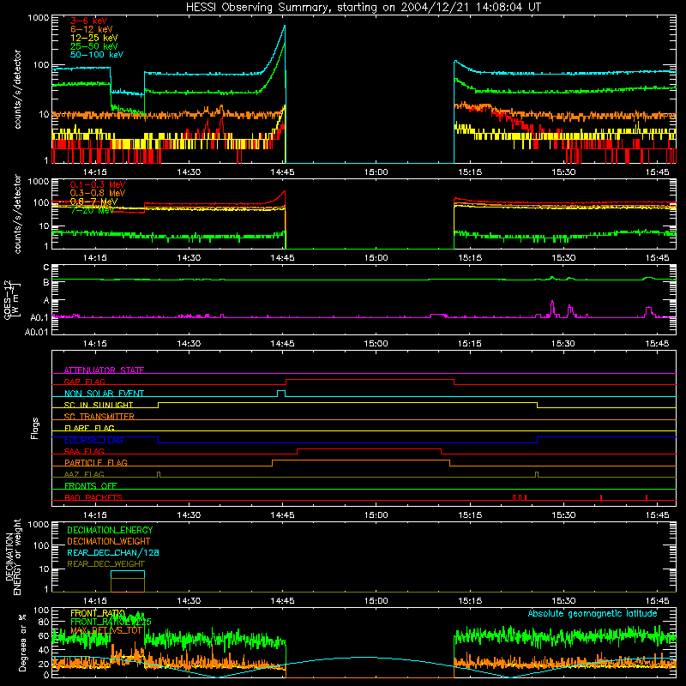Click the A0.1 tick label on GOES axis

coord(39,317)
